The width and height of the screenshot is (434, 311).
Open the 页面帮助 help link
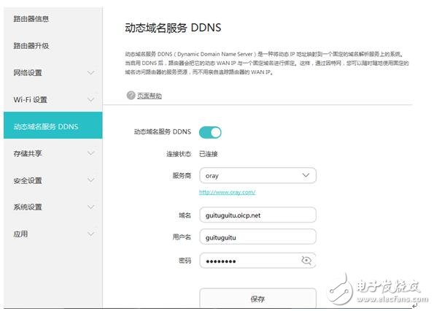click(x=150, y=96)
